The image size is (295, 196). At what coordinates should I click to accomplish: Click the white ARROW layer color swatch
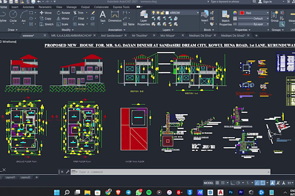point(167,13)
